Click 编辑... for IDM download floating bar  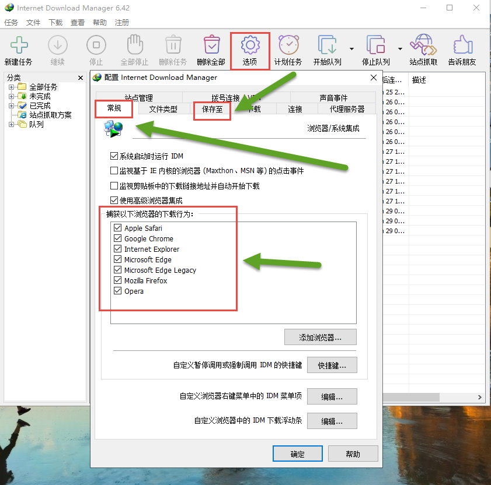(332, 421)
